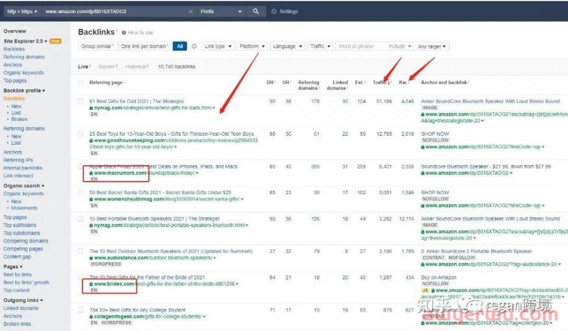Open Competing domains in sidebar

coord(26,241)
